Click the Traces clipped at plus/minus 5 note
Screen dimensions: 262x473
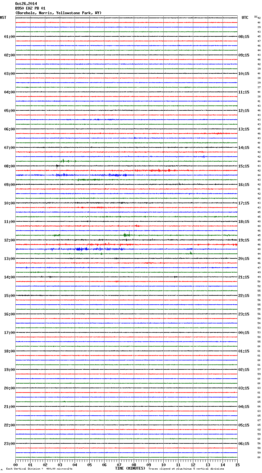click(x=186, y=469)
